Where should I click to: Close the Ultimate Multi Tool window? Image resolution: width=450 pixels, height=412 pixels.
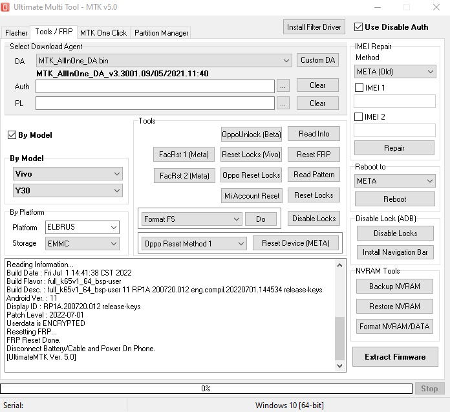click(436, 7)
